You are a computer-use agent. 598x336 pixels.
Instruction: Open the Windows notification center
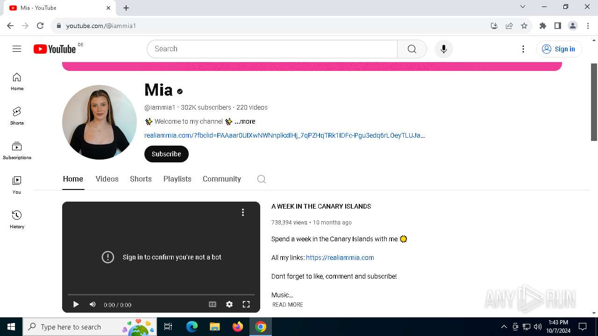click(x=583, y=327)
